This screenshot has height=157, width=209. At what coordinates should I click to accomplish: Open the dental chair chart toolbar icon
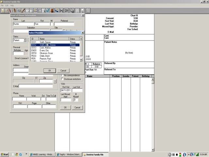click(15, 10)
